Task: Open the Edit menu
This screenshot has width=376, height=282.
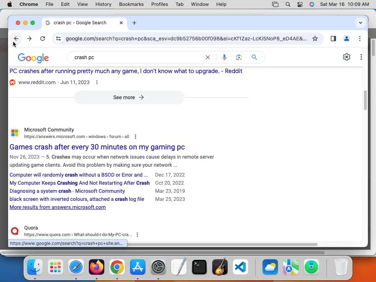Action: tap(65, 4)
